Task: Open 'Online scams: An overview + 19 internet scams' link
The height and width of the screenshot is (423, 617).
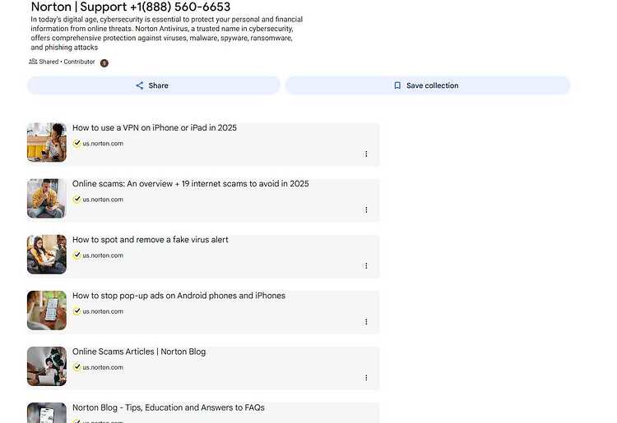Action: (191, 183)
